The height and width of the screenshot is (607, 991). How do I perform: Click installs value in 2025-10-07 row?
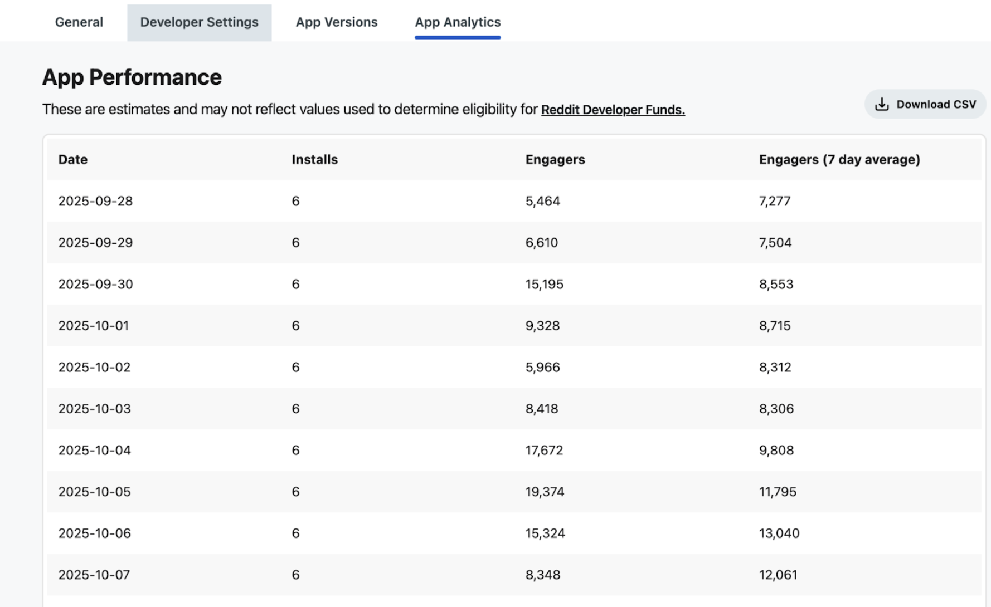point(295,575)
